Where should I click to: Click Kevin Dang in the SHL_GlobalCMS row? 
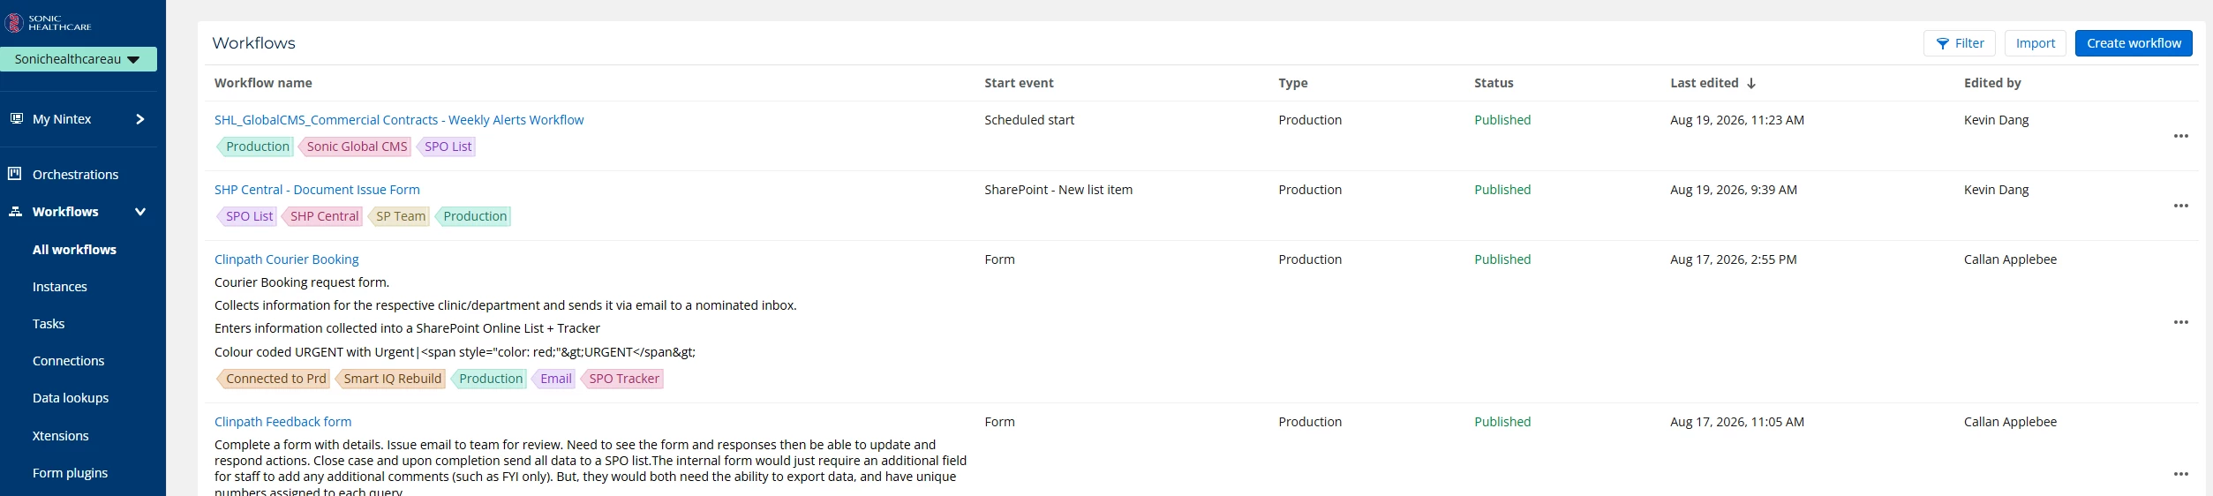click(x=1996, y=120)
